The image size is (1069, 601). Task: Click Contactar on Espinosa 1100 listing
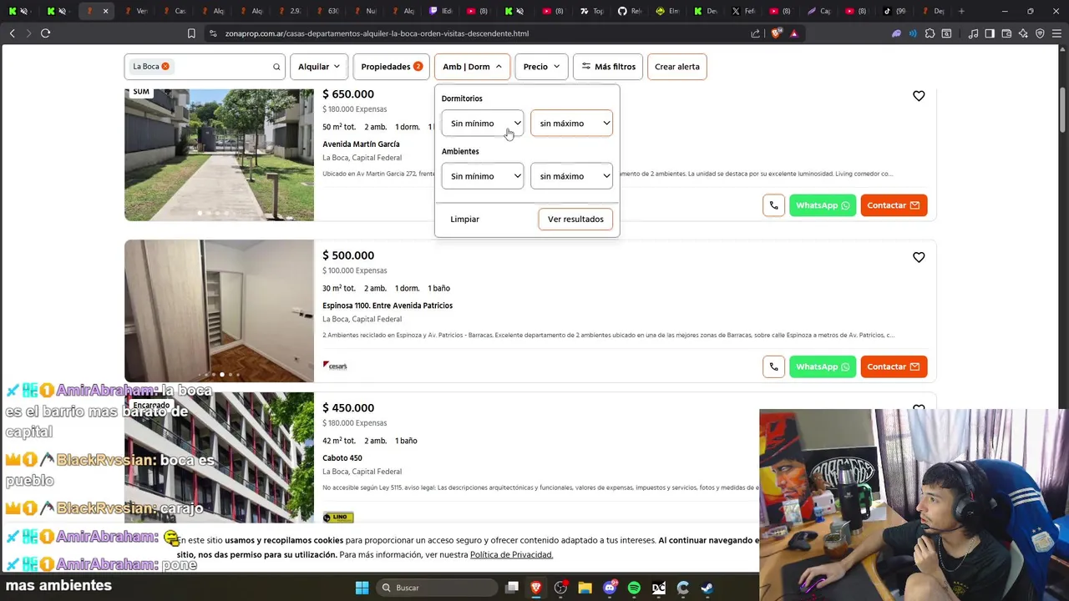(894, 366)
